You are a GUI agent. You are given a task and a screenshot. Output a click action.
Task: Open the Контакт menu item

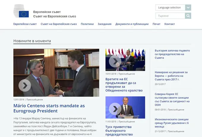point(169,24)
